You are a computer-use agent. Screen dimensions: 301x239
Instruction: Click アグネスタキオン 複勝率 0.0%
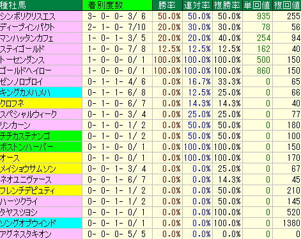pyautogui.click(x=231, y=234)
